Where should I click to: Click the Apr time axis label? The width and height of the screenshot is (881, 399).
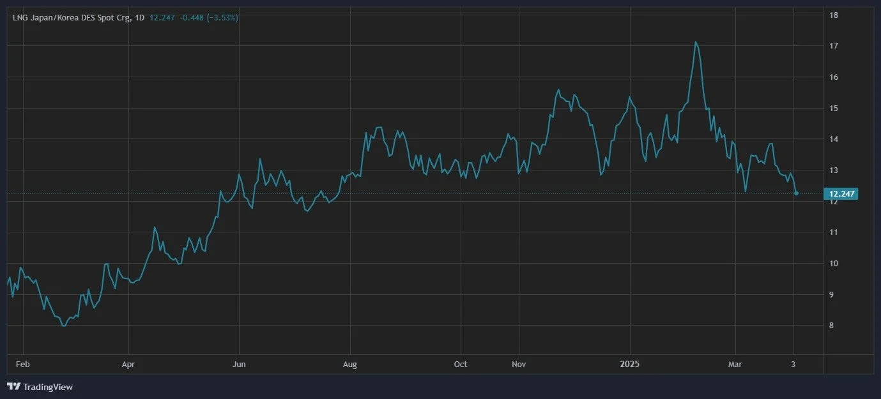pyautogui.click(x=128, y=365)
